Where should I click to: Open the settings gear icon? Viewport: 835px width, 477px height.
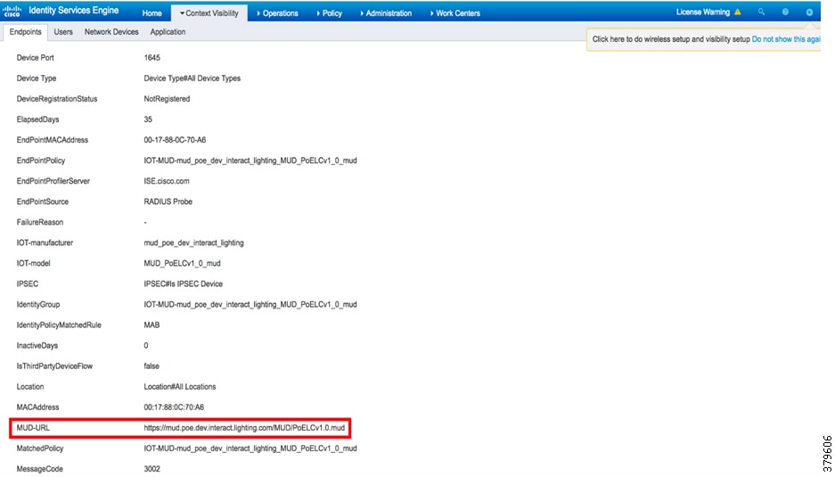click(809, 12)
